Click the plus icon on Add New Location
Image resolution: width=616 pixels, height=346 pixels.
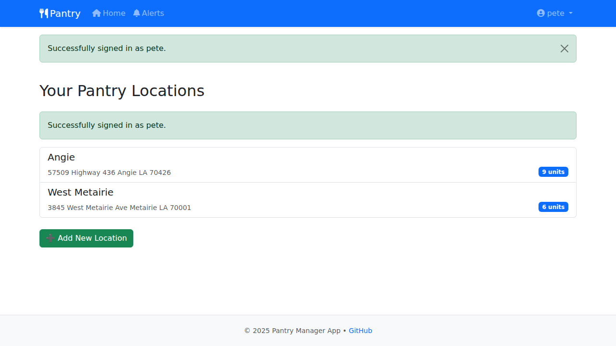coord(50,238)
